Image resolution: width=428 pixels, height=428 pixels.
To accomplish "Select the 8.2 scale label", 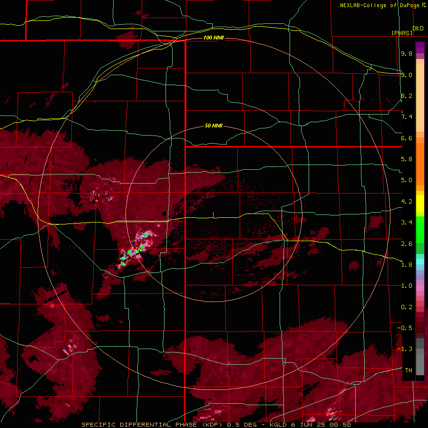I will [x=407, y=96].
